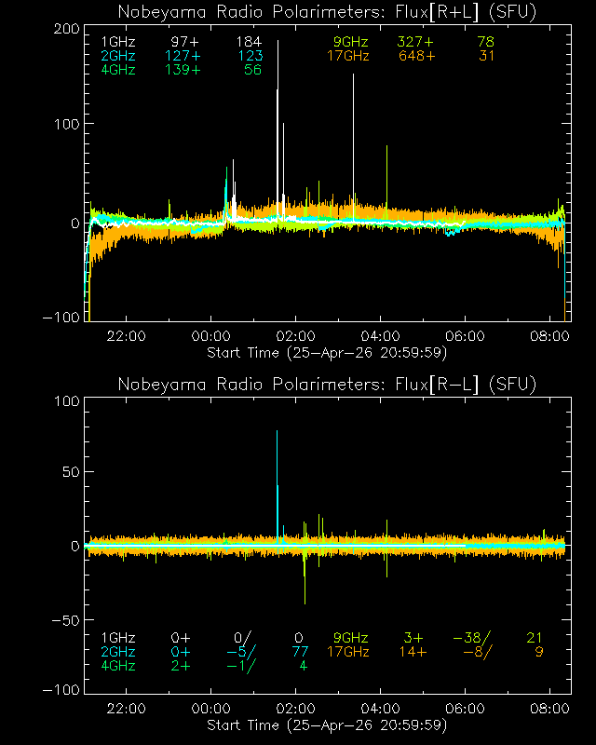
Task: Click the 22:00 tick label under top plot
Action: (x=126, y=337)
